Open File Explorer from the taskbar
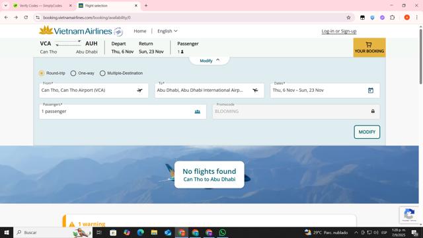Viewport: 423px width, 238px height. tap(154, 232)
